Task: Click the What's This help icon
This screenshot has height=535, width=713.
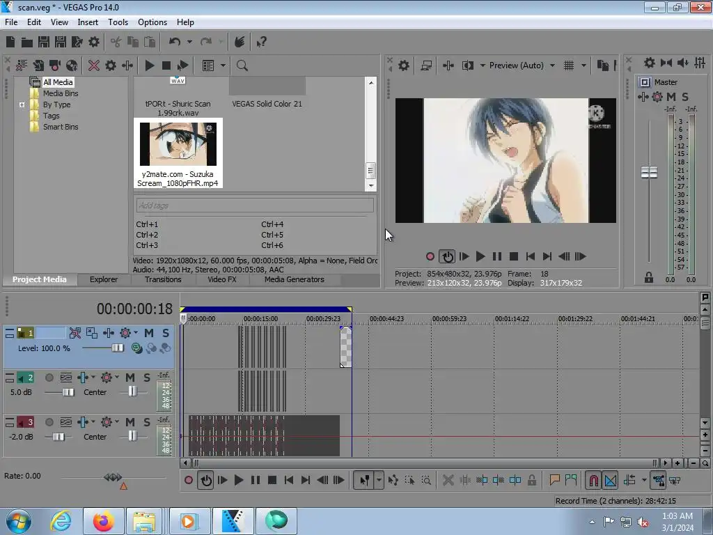Action: coord(262,42)
